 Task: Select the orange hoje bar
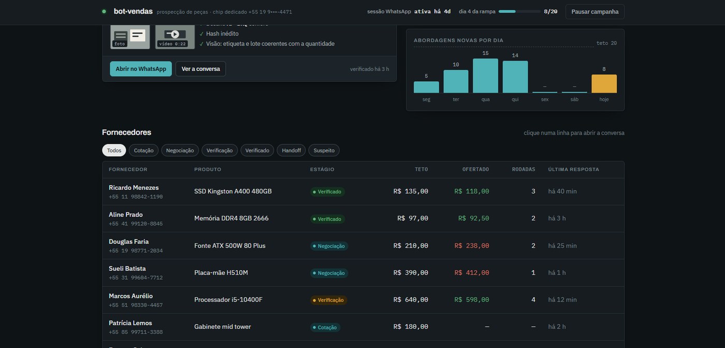click(604, 84)
